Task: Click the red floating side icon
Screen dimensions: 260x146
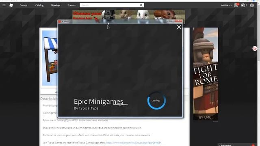Action: [x=255, y=49]
